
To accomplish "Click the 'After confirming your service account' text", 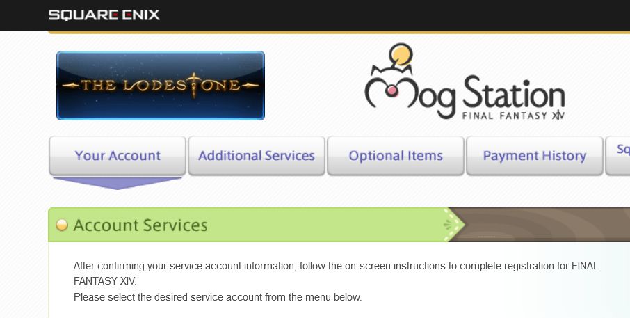I will click(336, 273).
